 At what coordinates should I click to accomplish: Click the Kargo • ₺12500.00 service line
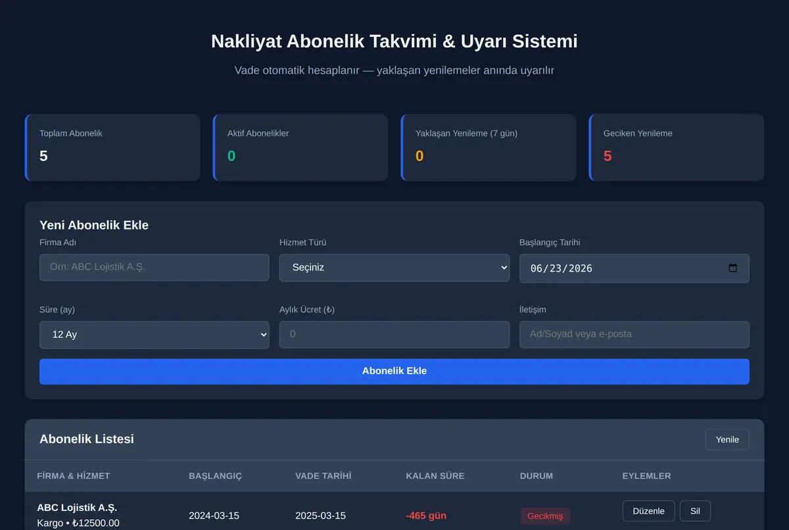(x=78, y=523)
